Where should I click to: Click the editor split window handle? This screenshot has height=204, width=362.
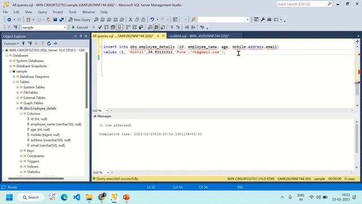(x=357, y=41)
